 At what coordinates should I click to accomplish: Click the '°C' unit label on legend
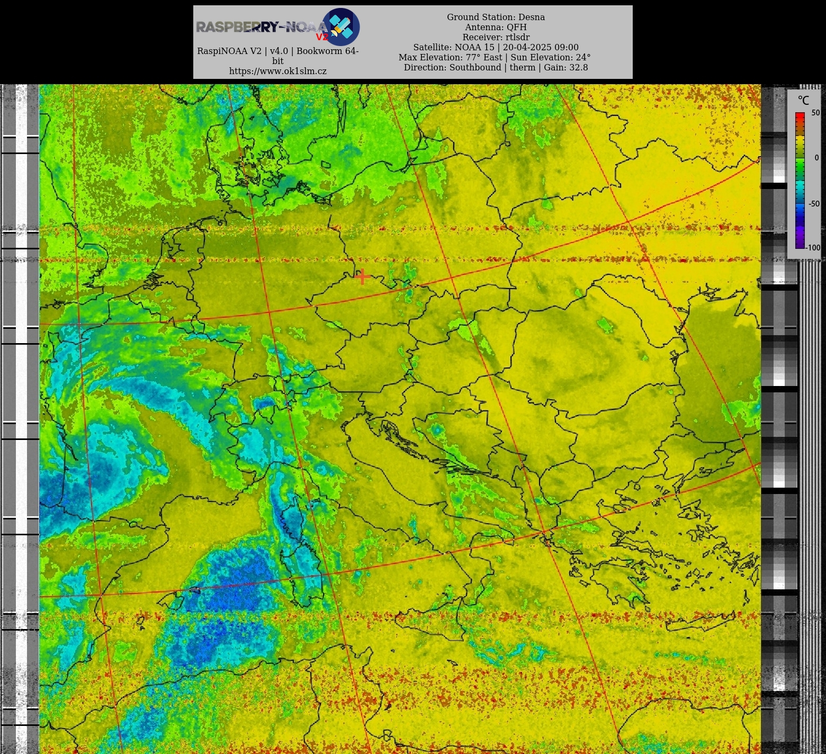[x=803, y=101]
